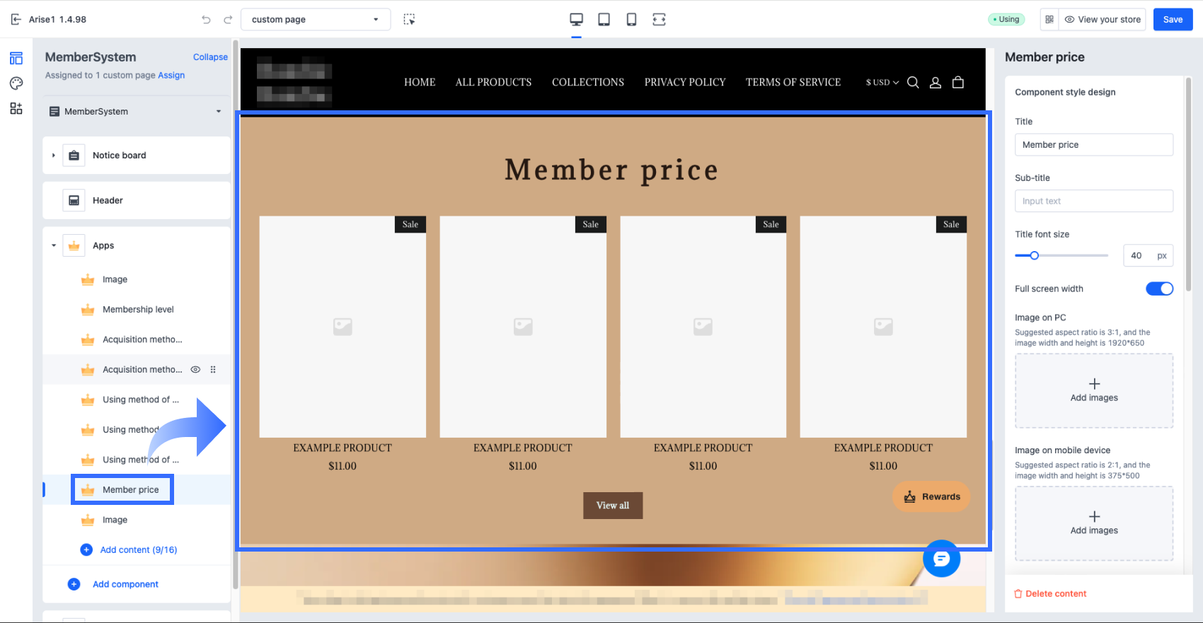Image resolution: width=1203 pixels, height=623 pixels.
Task: Open the store search icon in preview
Action: tap(913, 83)
